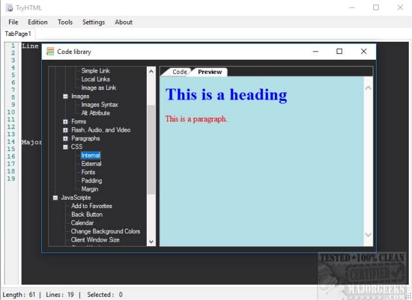412x300 pixels.
Task: Select the Images Syntax entry
Action: point(100,105)
